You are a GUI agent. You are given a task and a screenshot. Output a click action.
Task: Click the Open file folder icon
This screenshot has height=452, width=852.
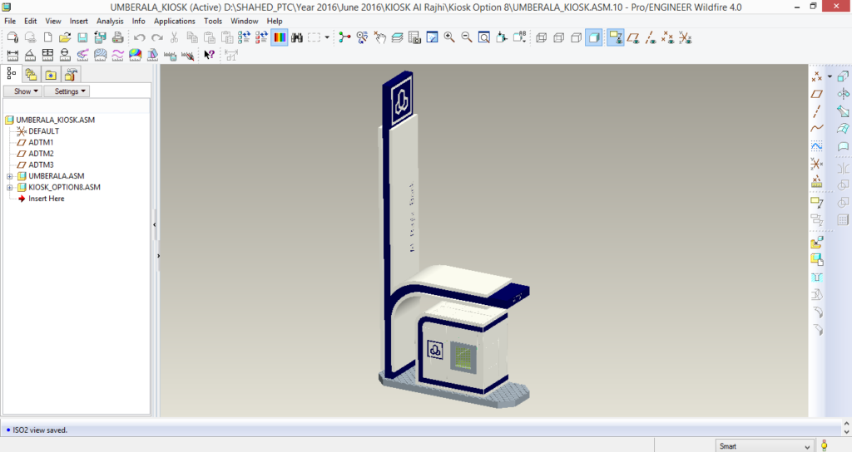65,37
